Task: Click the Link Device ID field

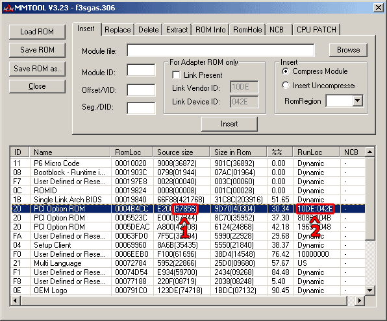Action: point(244,102)
